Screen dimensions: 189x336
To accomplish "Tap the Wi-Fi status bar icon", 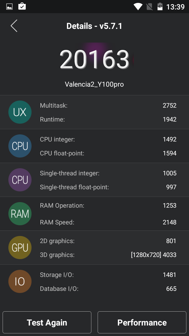I will (x=138, y=7).
